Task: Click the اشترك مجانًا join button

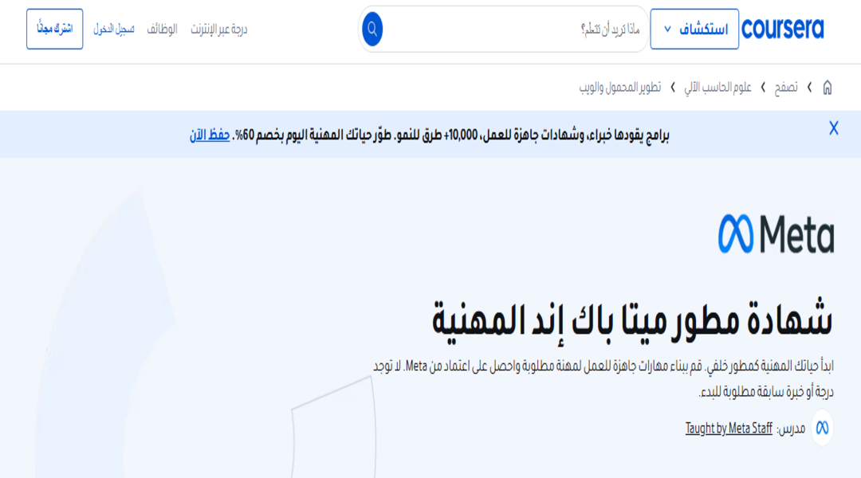Action: pyautogui.click(x=55, y=29)
